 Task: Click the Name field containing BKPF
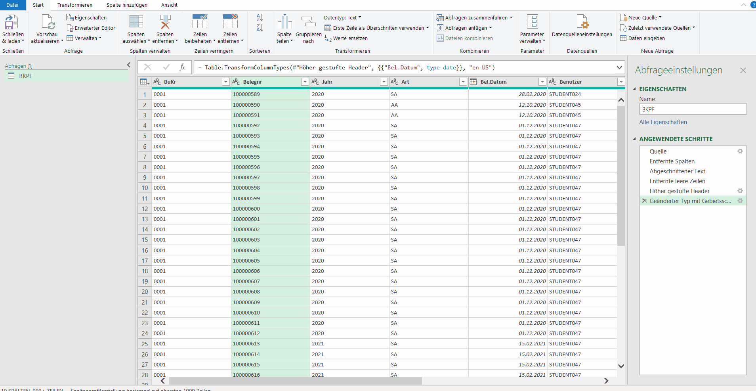[692, 109]
